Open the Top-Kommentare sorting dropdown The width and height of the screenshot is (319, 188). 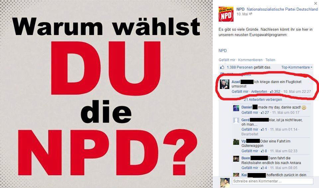pyautogui.click(x=297, y=67)
